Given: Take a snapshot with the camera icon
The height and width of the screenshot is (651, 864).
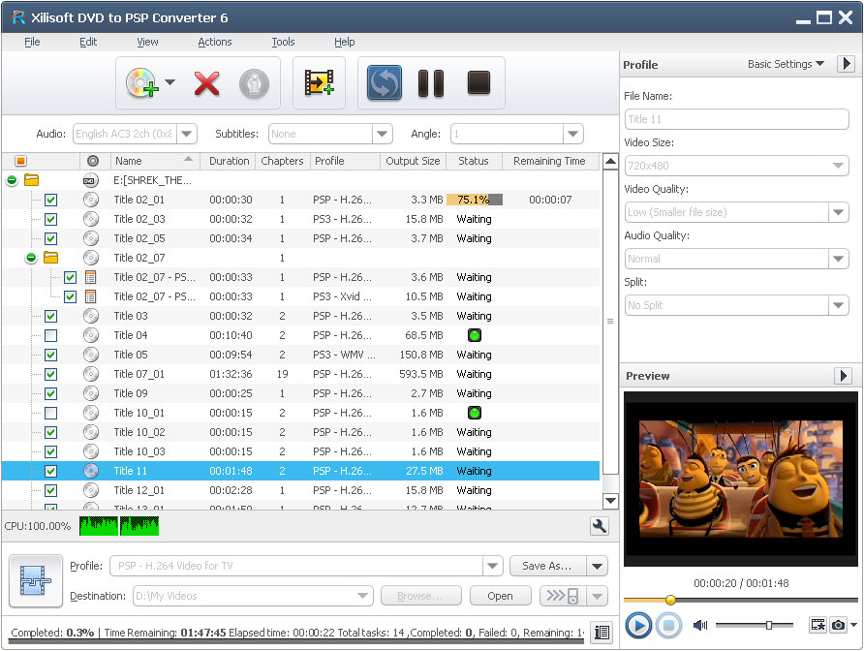Looking at the screenshot, I should 838,626.
